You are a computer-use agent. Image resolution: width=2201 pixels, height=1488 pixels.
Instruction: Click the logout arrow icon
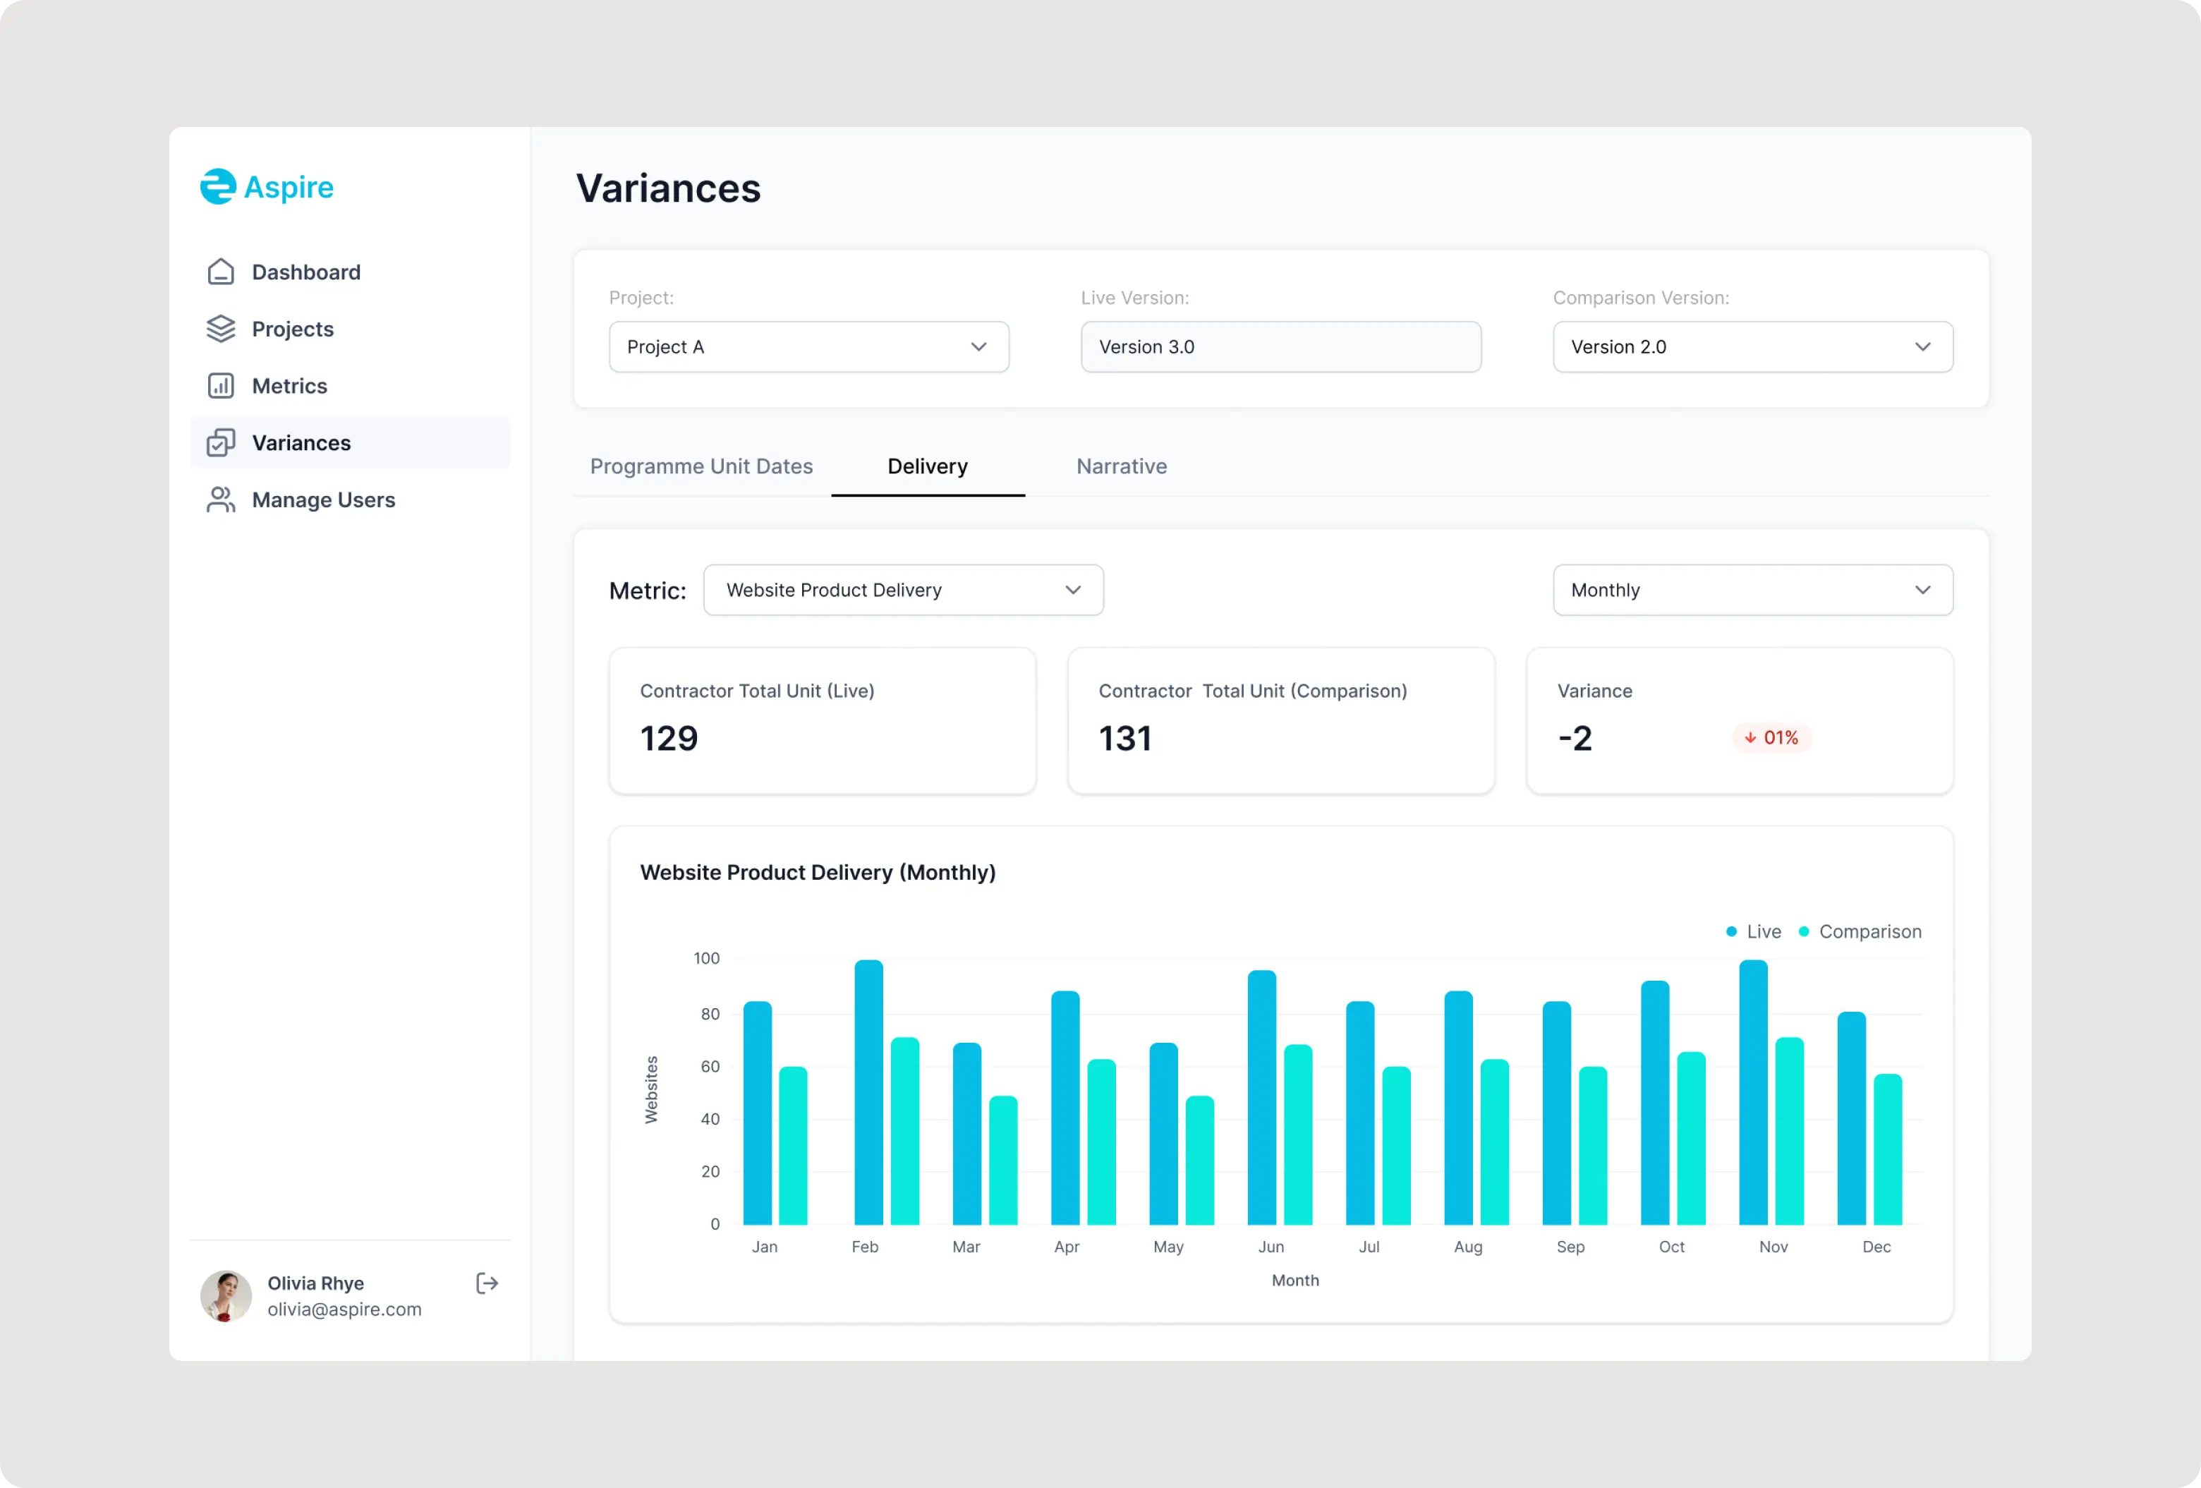click(487, 1283)
